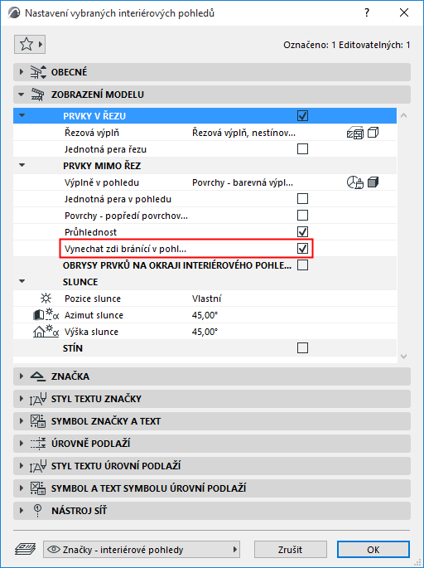Image resolution: width=424 pixels, height=568 pixels.
Task: Click the 3D box icon in Řezová výplň row
Action: pyautogui.click(x=373, y=133)
